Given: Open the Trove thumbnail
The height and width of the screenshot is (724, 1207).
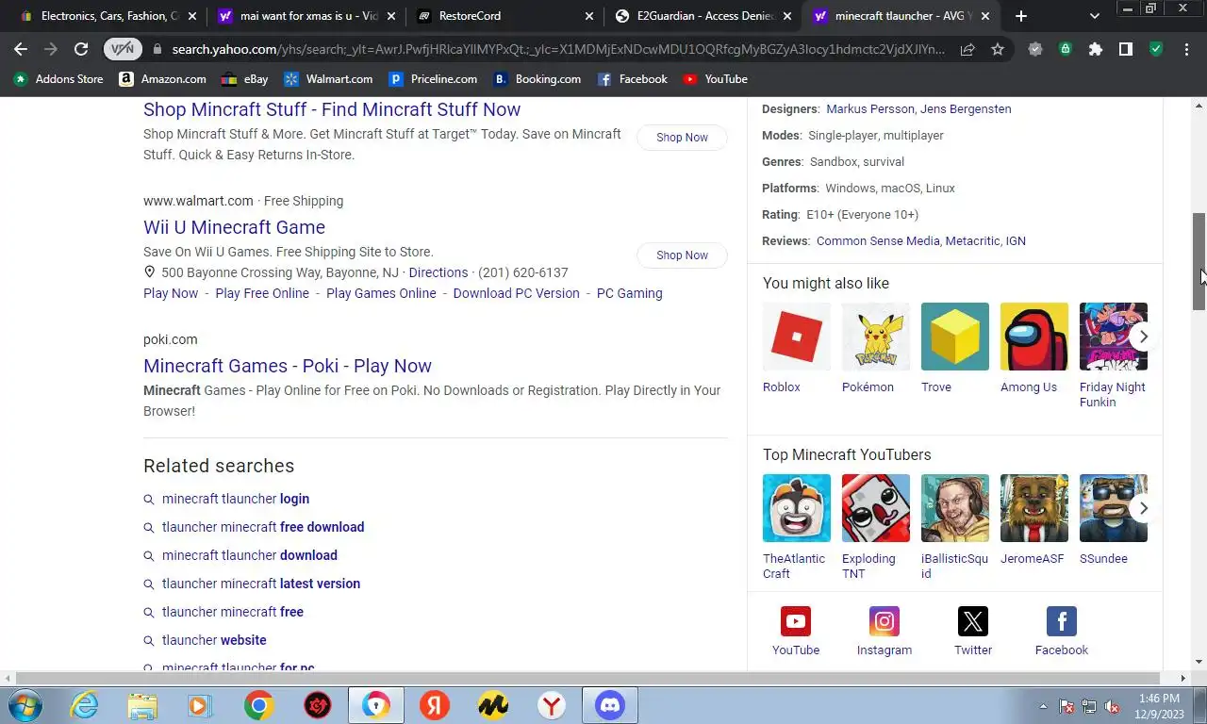Looking at the screenshot, I should point(955,337).
